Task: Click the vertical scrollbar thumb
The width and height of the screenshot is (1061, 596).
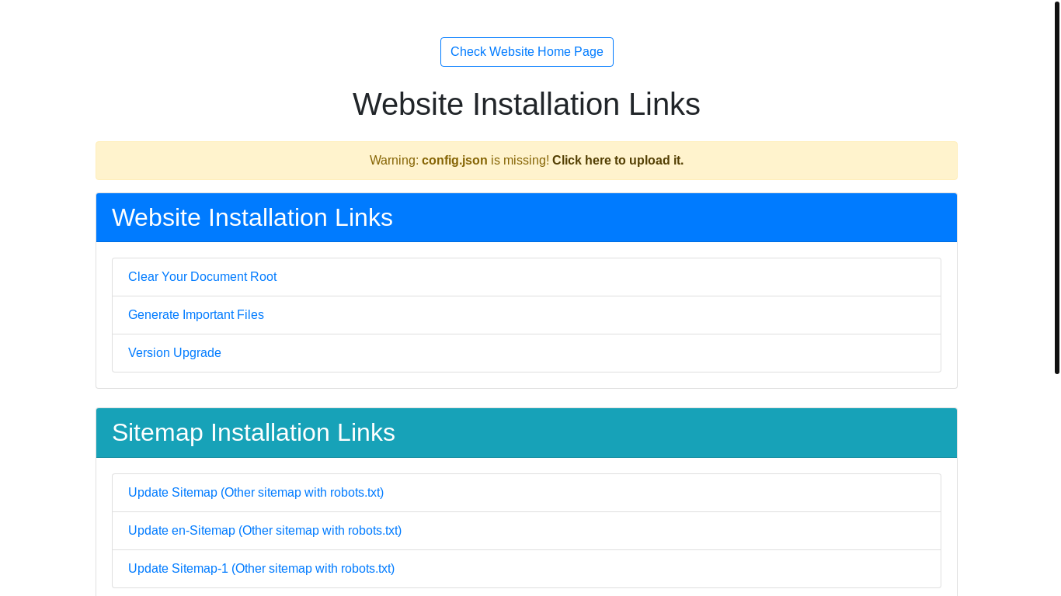Action: tap(1056, 186)
